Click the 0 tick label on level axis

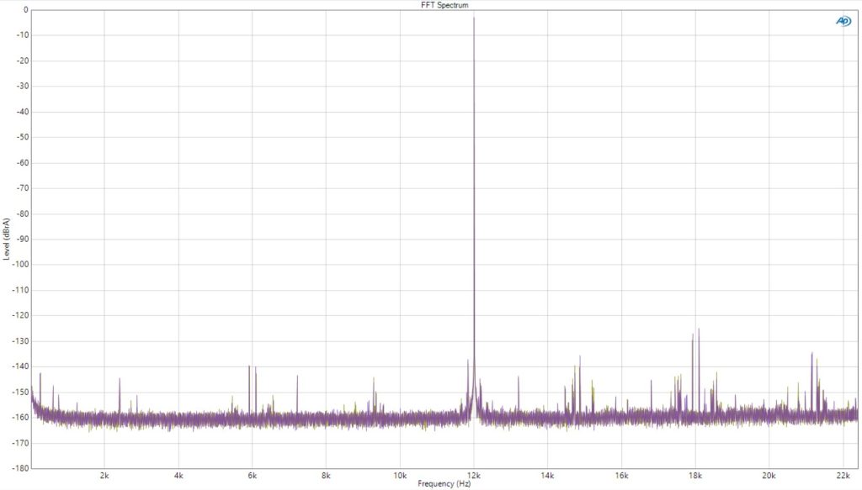(x=24, y=9)
